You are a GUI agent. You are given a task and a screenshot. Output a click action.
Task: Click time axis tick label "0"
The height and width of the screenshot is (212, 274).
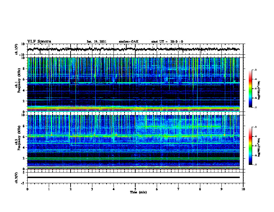tap(27, 189)
